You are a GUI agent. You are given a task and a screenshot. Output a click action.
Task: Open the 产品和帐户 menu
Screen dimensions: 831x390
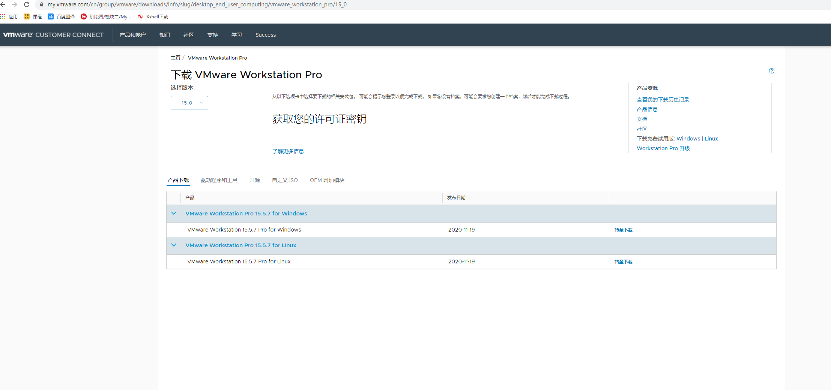tap(132, 35)
